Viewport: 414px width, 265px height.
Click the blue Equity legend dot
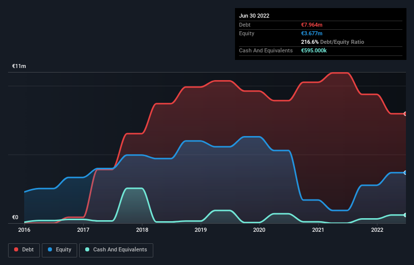coord(50,249)
